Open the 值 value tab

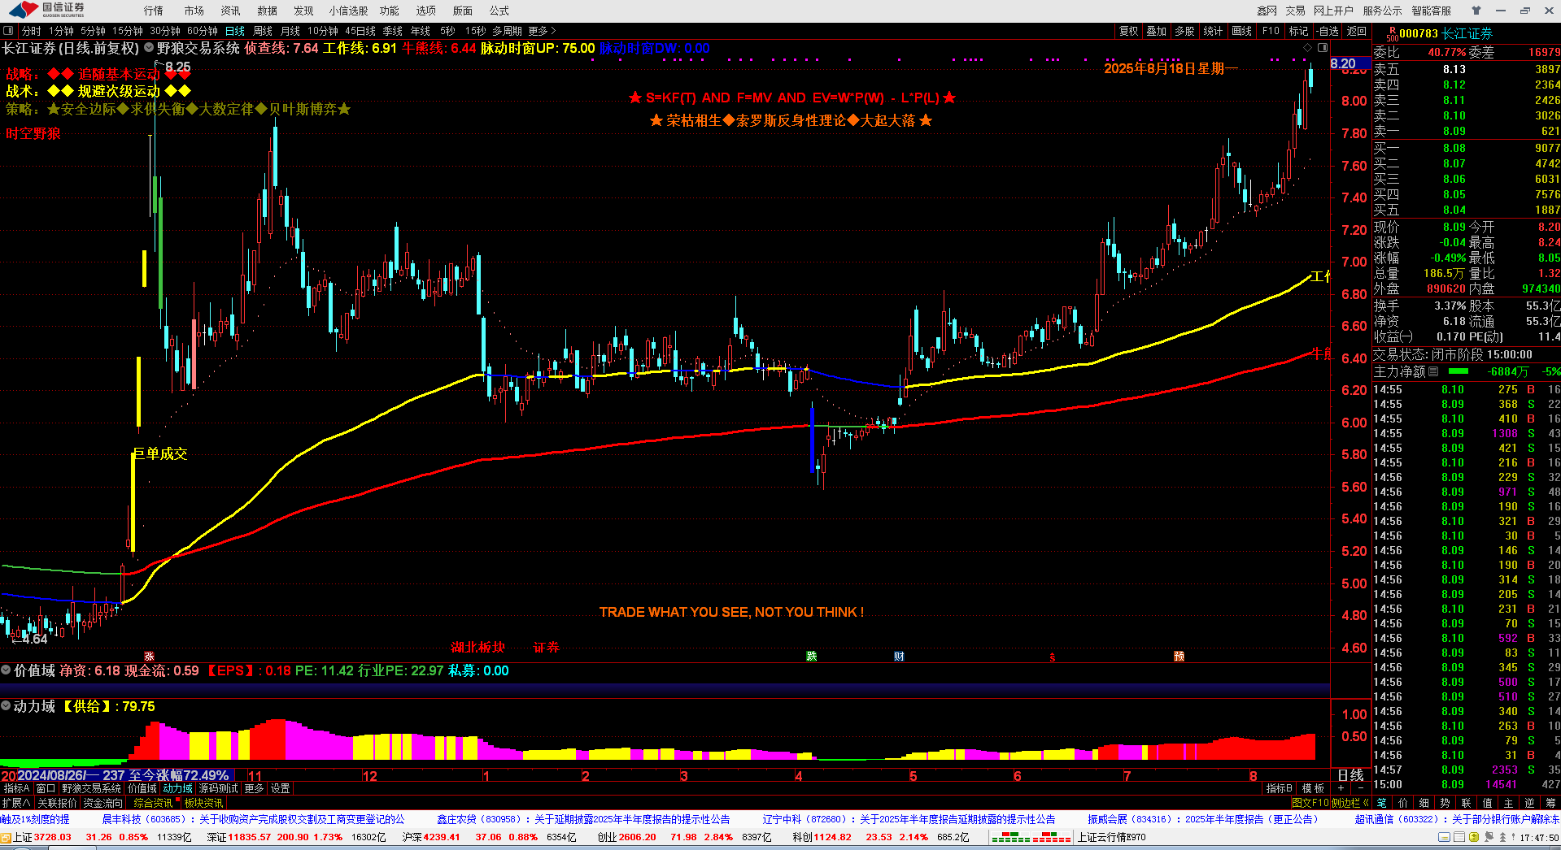pos(1487,802)
